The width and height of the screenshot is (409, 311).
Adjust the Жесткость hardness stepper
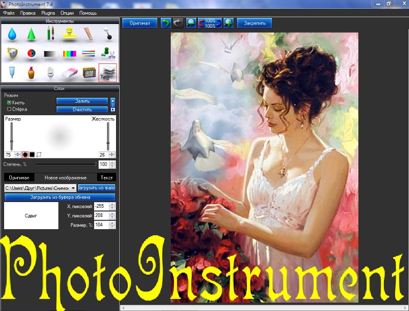click(x=111, y=154)
